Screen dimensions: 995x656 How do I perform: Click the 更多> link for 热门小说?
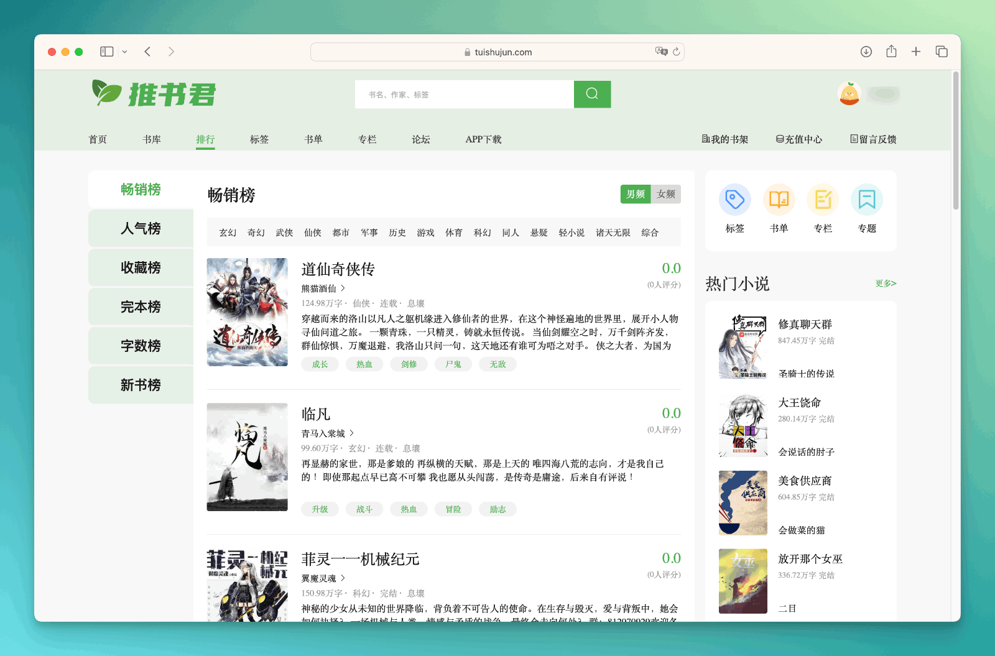[x=884, y=284]
